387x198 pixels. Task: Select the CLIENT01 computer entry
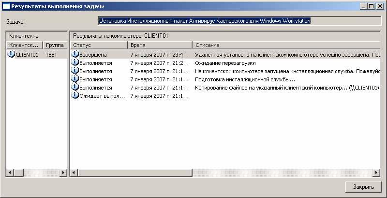[x=27, y=55]
